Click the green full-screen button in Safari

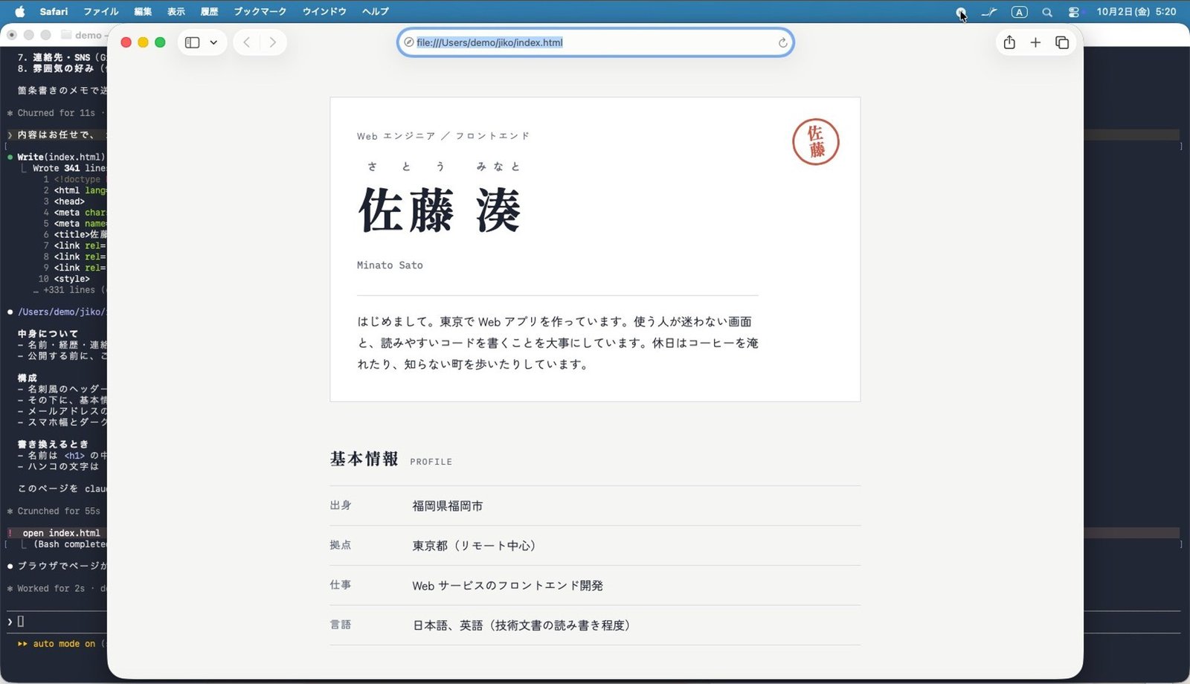[x=160, y=42]
